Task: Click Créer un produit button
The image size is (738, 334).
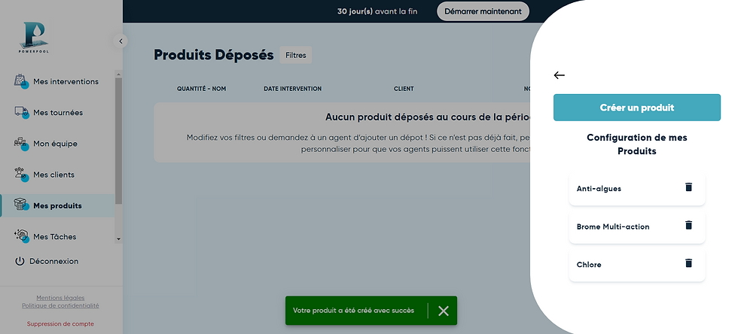Action: (637, 108)
